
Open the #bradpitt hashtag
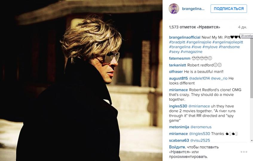click(177, 42)
